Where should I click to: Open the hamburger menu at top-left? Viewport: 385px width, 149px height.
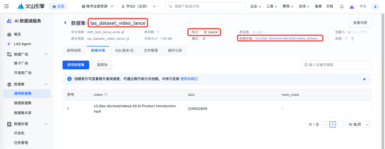pyautogui.click(x=7, y=6)
